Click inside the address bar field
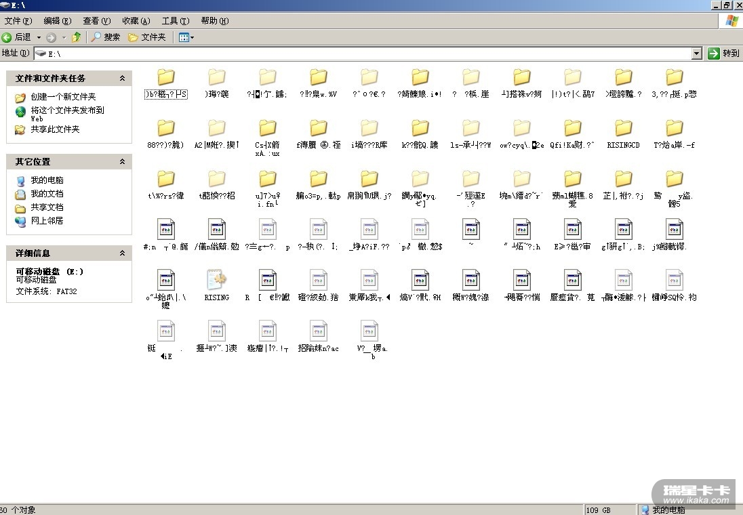The height and width of the screenshot is (515, 743). [366, 54]
